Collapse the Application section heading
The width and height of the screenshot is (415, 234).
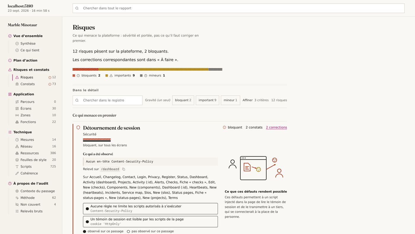24,94
